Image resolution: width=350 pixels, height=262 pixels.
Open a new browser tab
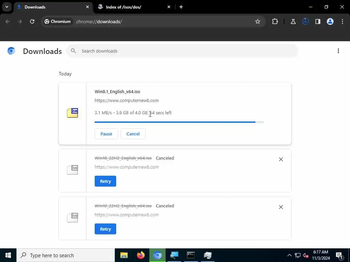181,7
